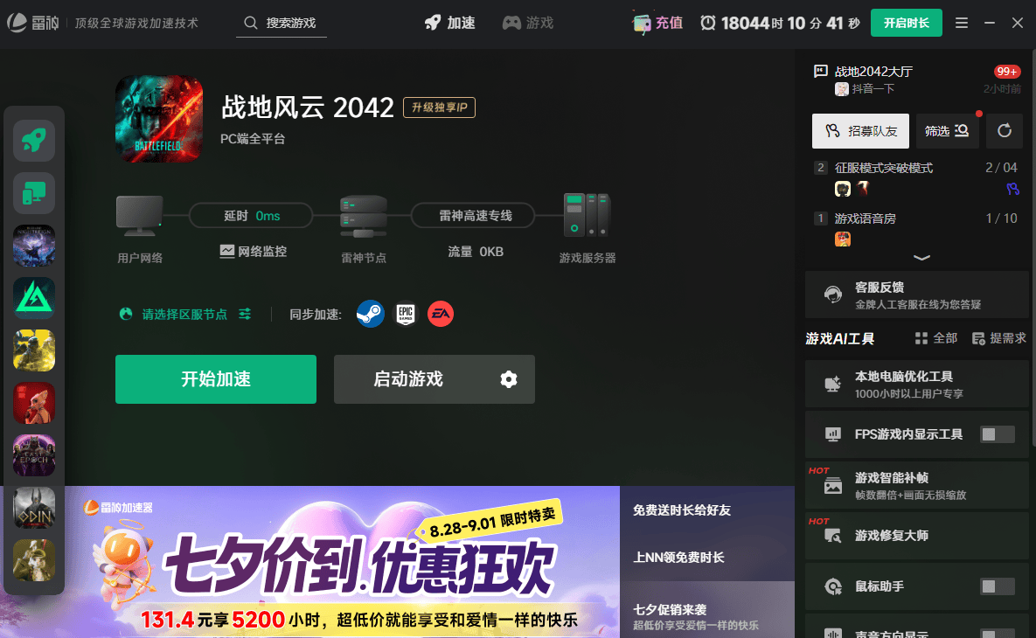Click the Leigod node server icon
The image size is (1036, 638).
pos(364,216)
